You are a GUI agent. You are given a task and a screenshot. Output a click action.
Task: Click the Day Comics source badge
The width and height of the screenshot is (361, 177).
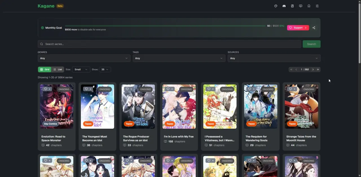point(50,124)
